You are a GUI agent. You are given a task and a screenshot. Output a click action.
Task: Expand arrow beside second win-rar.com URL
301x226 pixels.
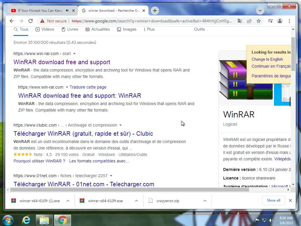point(67,87)
